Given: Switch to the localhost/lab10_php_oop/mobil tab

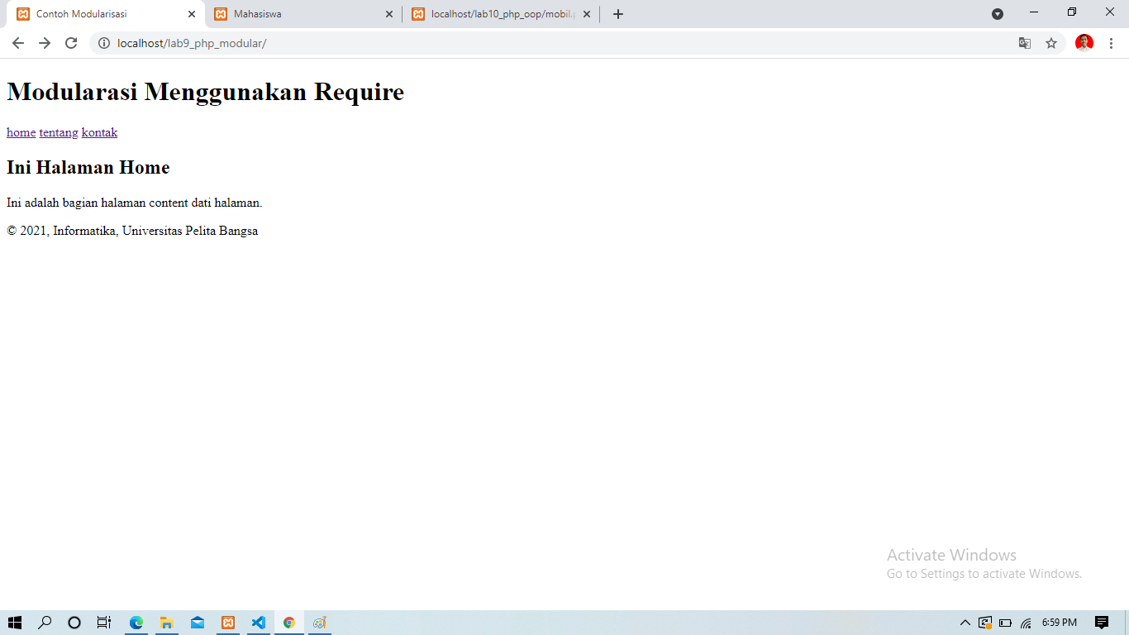Looking at the screenshot, I should [x=501, y=14].
